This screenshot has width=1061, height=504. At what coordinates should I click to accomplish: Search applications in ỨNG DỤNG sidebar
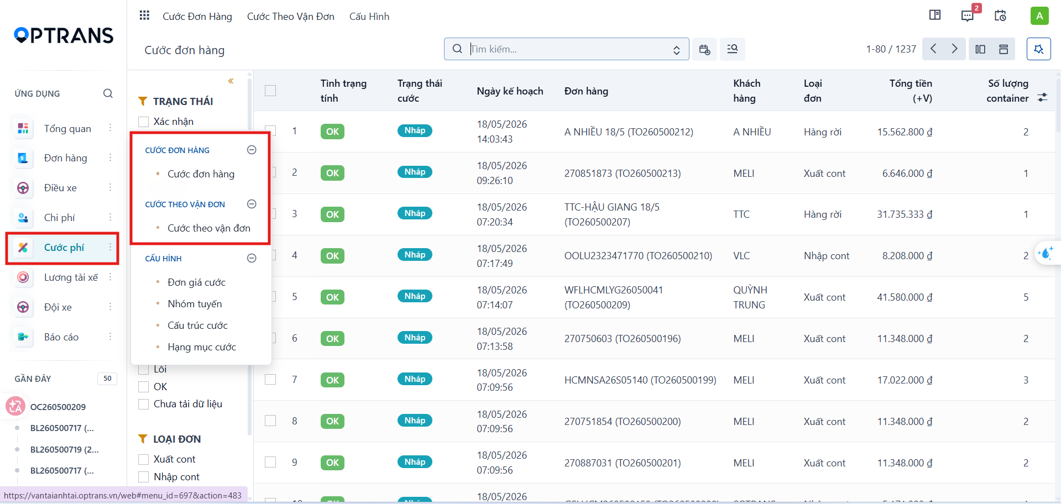[108, 93]
